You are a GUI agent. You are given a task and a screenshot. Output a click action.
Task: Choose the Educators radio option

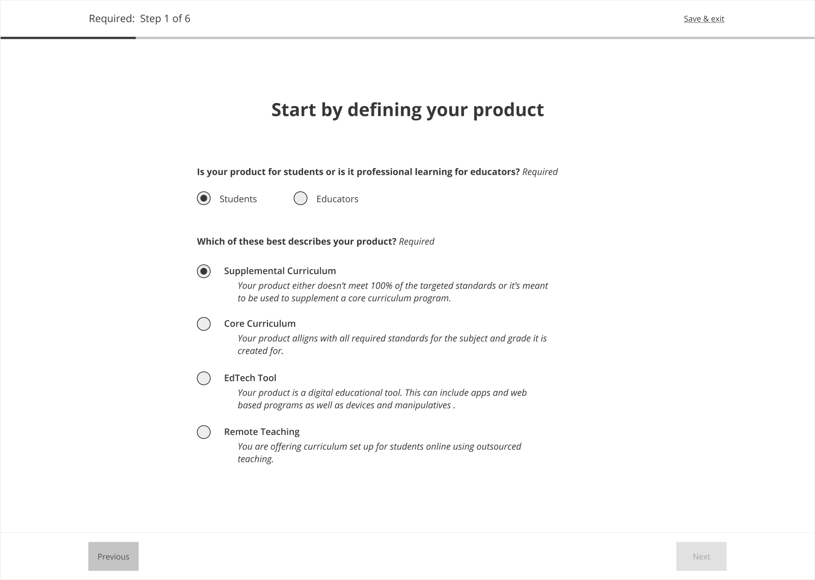[301, 198]
